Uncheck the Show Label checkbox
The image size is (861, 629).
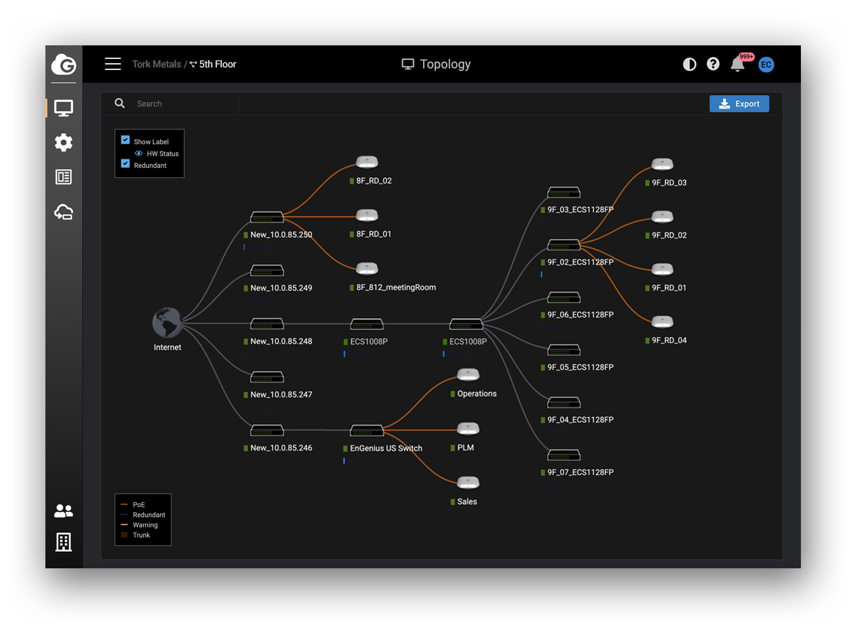coord(126,140)
